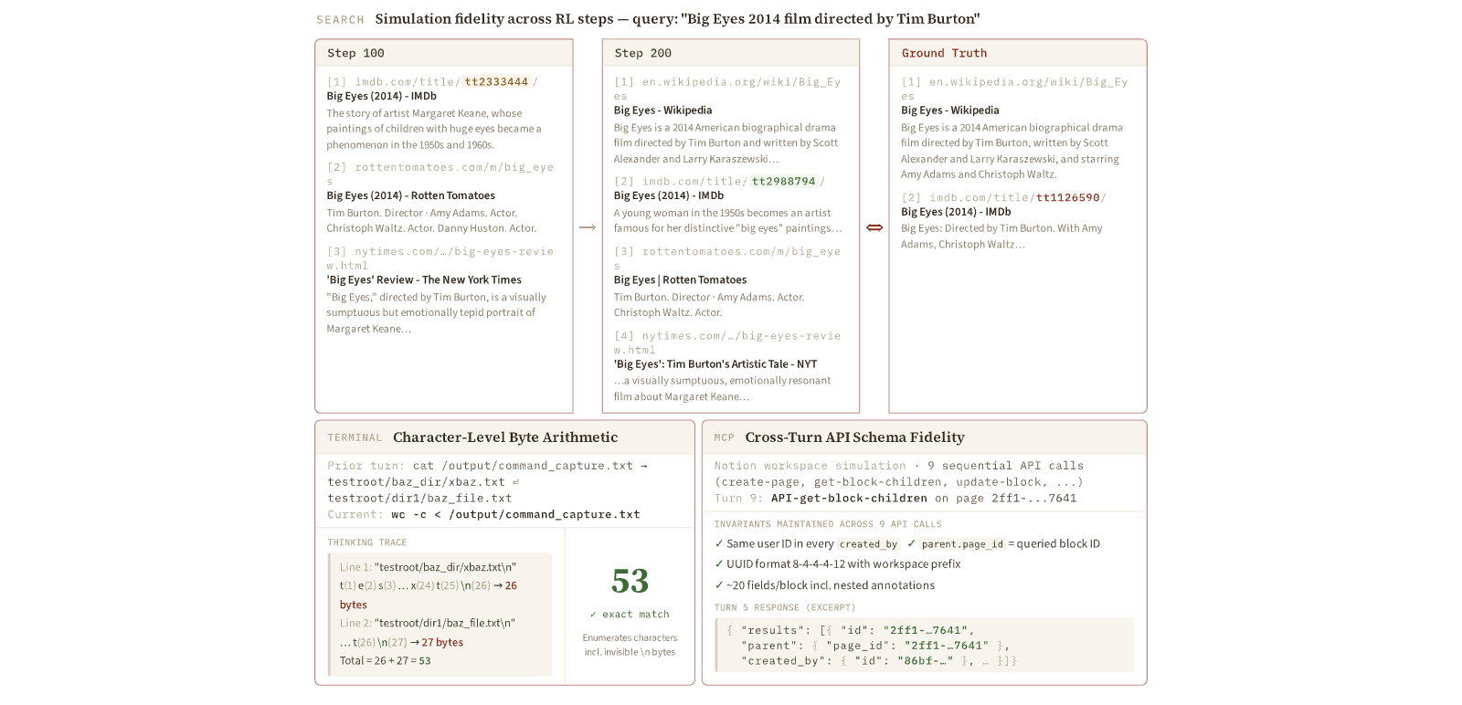Select the Ground Truth panel header

click(x=1018, y=53)
